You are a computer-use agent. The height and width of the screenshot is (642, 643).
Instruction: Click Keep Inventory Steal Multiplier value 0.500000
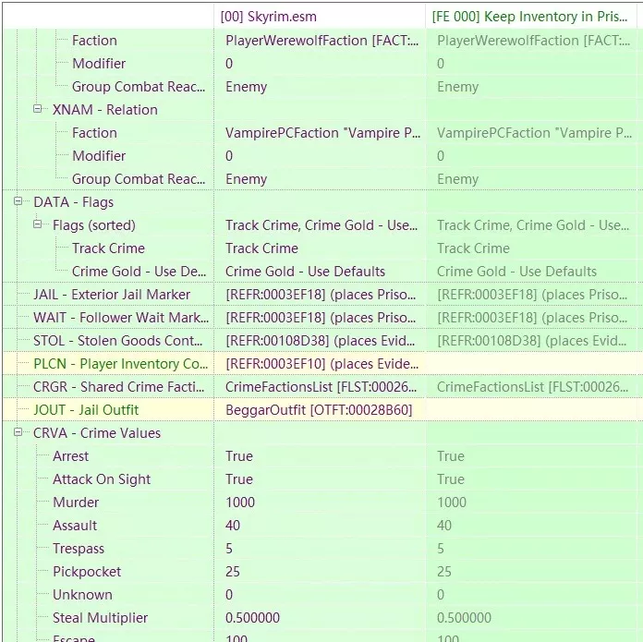pyautogui.click(x=464, y=618)
